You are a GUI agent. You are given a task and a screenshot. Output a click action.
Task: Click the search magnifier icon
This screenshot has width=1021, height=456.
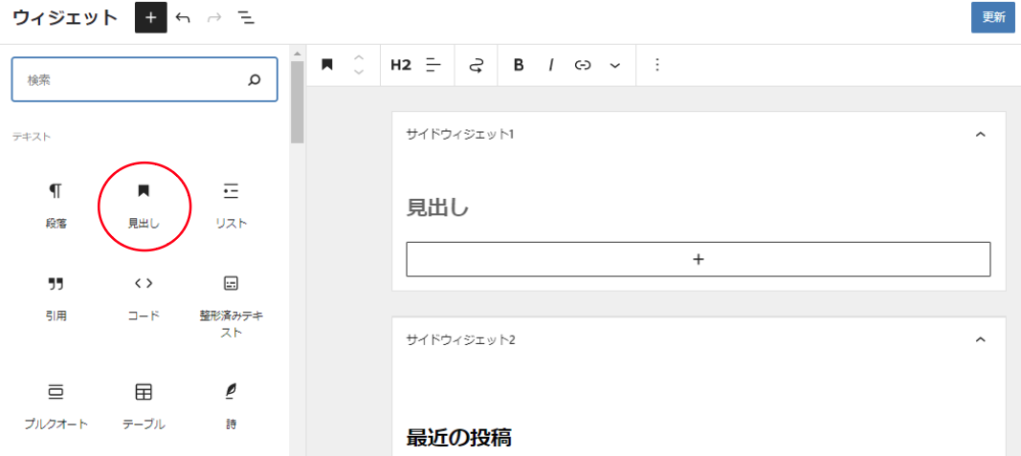tap(255, 80)
